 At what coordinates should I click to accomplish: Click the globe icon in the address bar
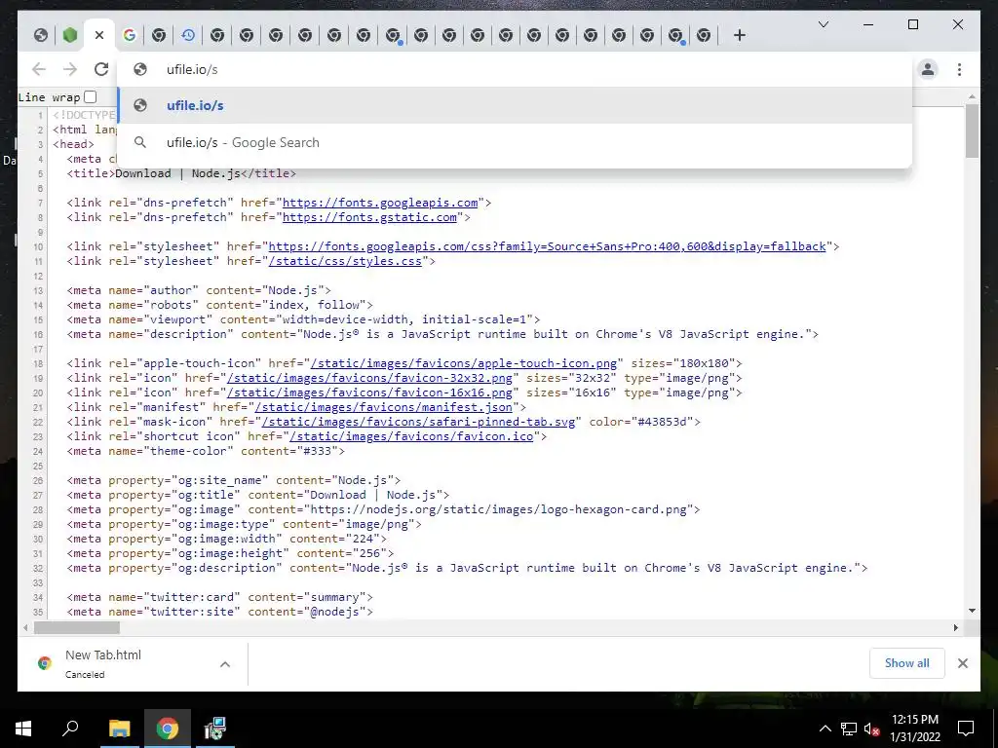click(140, 69)
